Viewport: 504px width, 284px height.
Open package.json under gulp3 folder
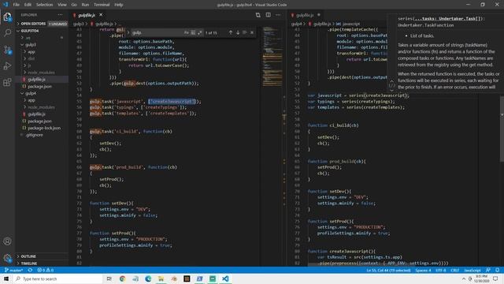[42, 86]
